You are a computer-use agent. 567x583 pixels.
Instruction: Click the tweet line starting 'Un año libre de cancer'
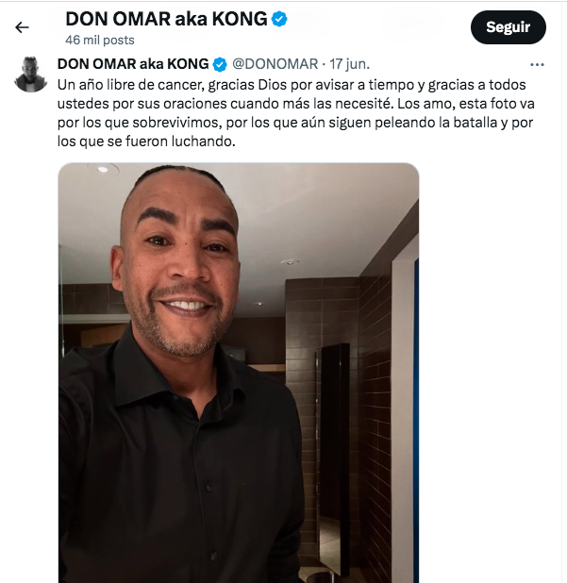pyautogui.click(x=292, y=85)
